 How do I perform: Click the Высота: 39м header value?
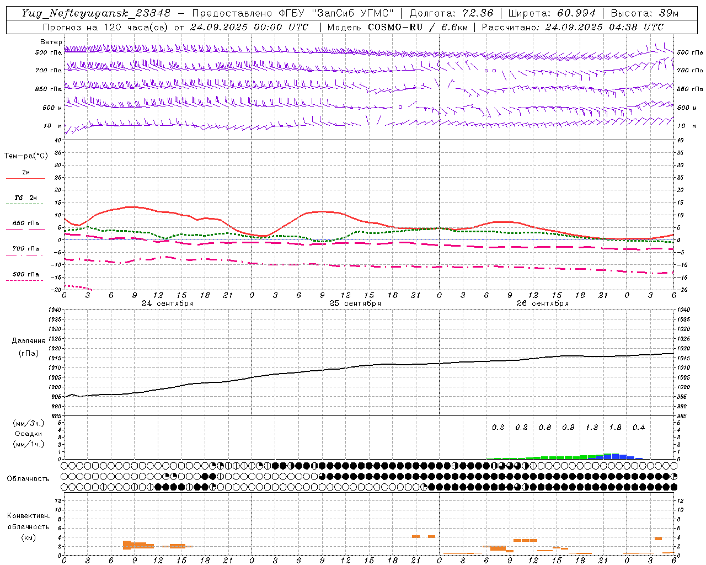[645, 13]
